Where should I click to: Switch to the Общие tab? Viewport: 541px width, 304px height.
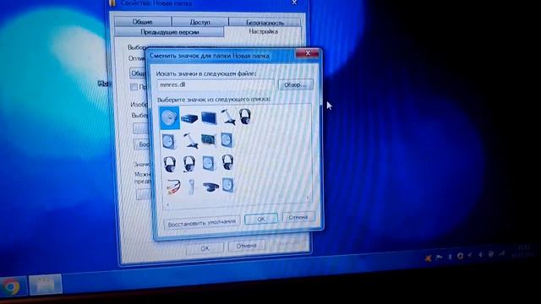(143, 22)
